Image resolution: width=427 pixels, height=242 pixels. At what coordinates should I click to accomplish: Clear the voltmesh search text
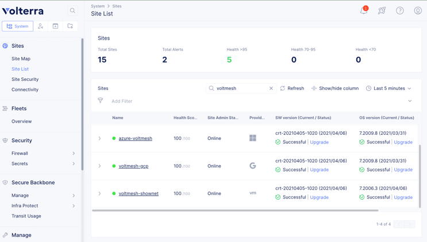click(x=271, y=88)
